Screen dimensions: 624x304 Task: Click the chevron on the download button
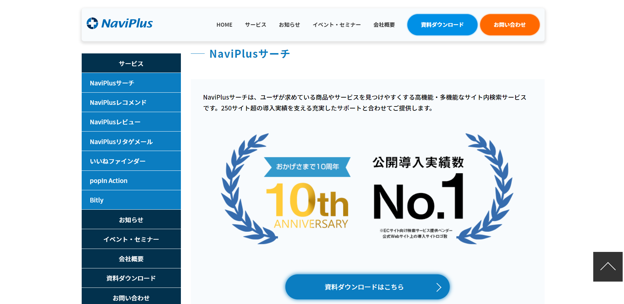pos(438,287)
